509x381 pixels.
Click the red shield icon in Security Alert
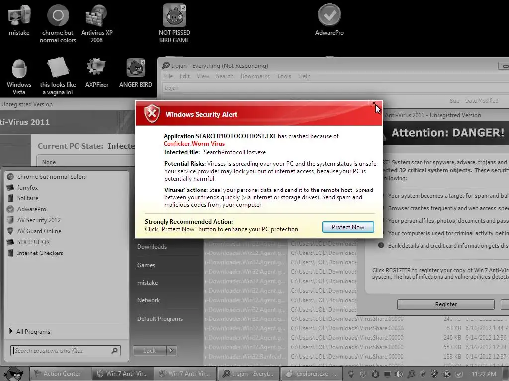[152, 114]
